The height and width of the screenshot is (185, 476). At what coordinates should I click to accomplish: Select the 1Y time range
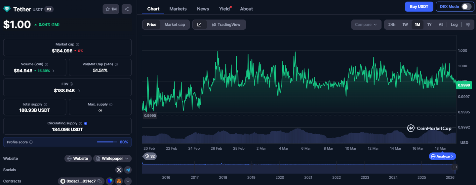click(430, 25)
